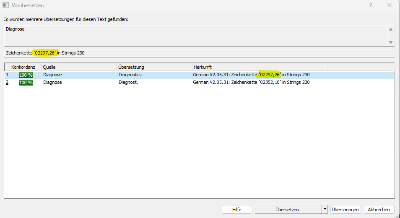Open help via Hilfe button
This screenshot has width=400, height=218.
click(237, 210)
